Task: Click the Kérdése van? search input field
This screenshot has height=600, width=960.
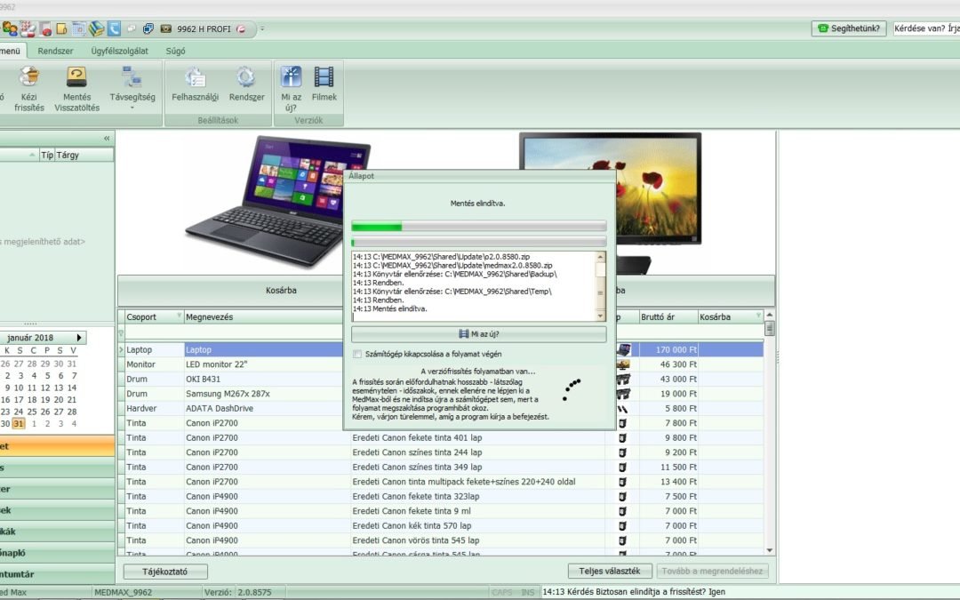Action: tap(925, 28)
